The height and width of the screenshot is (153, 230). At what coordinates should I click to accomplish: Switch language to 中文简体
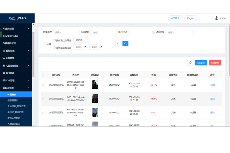tap(175, 18)
